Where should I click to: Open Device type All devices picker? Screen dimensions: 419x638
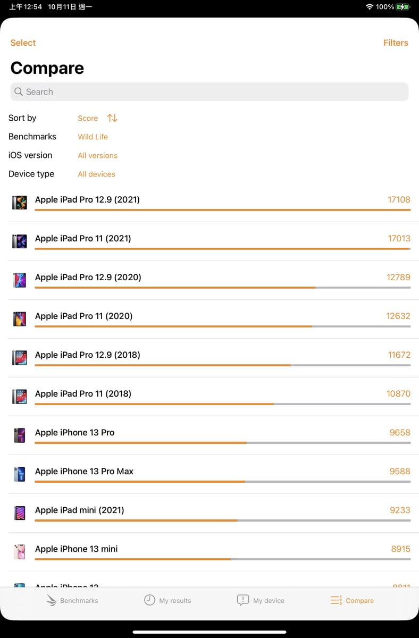pyautogui.click(x=96, y=174)
